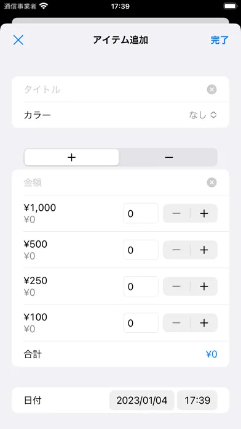Increase the ¥100 count with plus
241x429 pixels.
coord(204,323)
